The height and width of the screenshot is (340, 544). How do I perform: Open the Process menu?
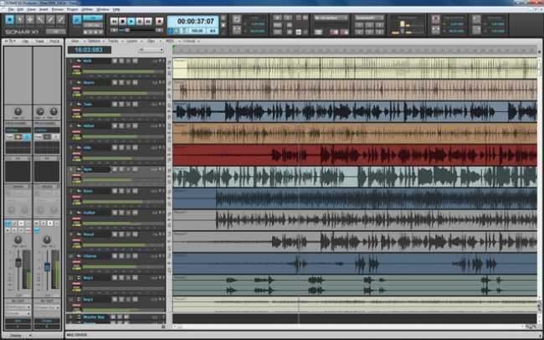coord(58,9)
